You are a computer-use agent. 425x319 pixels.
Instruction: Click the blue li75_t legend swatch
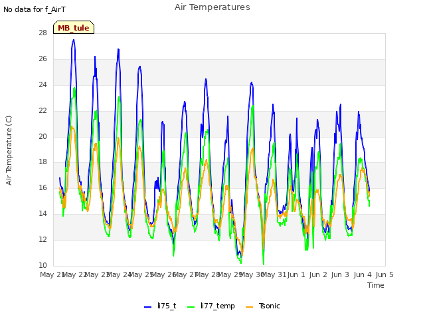pyautogui.click(x=147, y=307)
